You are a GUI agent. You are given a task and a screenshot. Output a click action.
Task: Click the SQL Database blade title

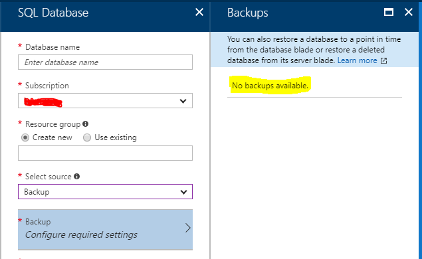[53, 13]
